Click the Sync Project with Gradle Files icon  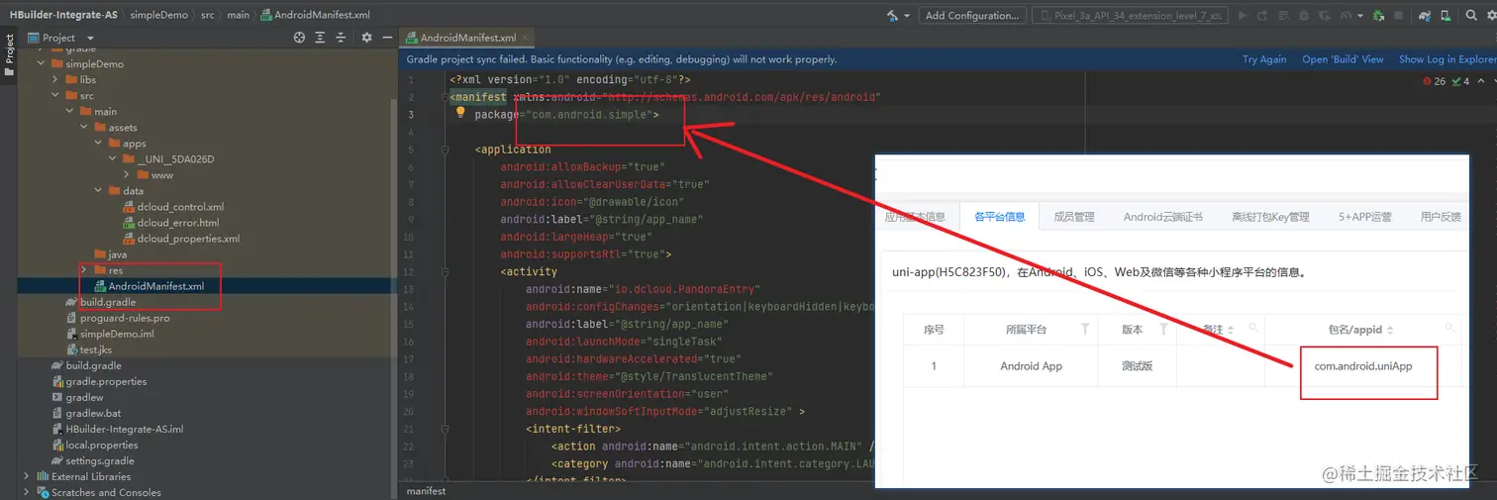(1425, 16)
